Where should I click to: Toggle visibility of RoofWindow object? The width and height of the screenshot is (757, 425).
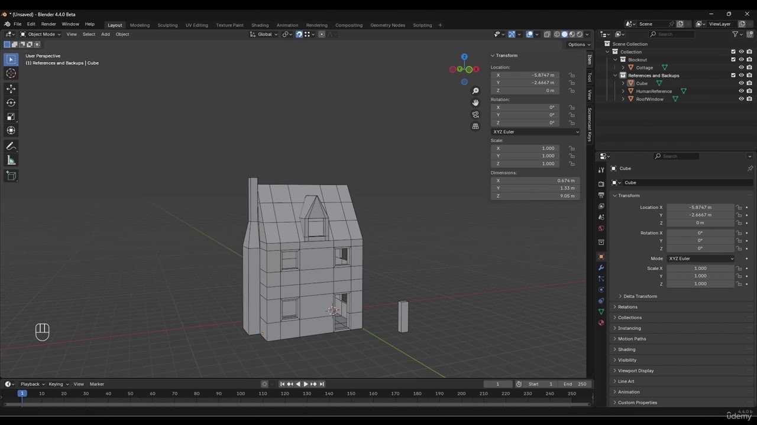741,99
